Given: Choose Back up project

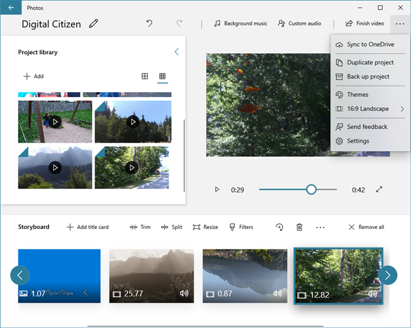Looking at the screenshot, I should pos(370,77).
